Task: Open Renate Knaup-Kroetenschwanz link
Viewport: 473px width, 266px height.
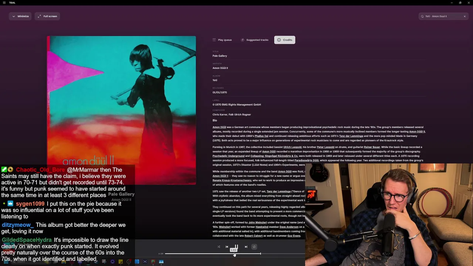Action: point(232,180)
